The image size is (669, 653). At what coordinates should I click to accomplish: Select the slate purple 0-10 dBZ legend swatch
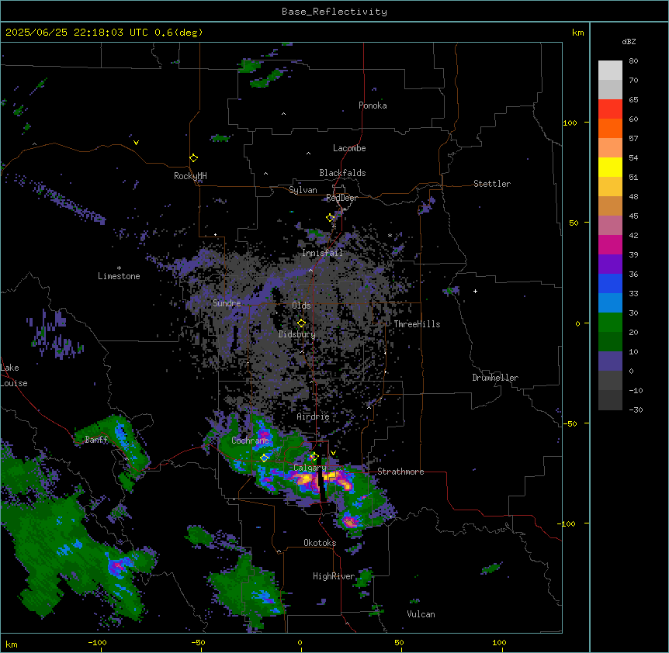[x=610, y=361]
